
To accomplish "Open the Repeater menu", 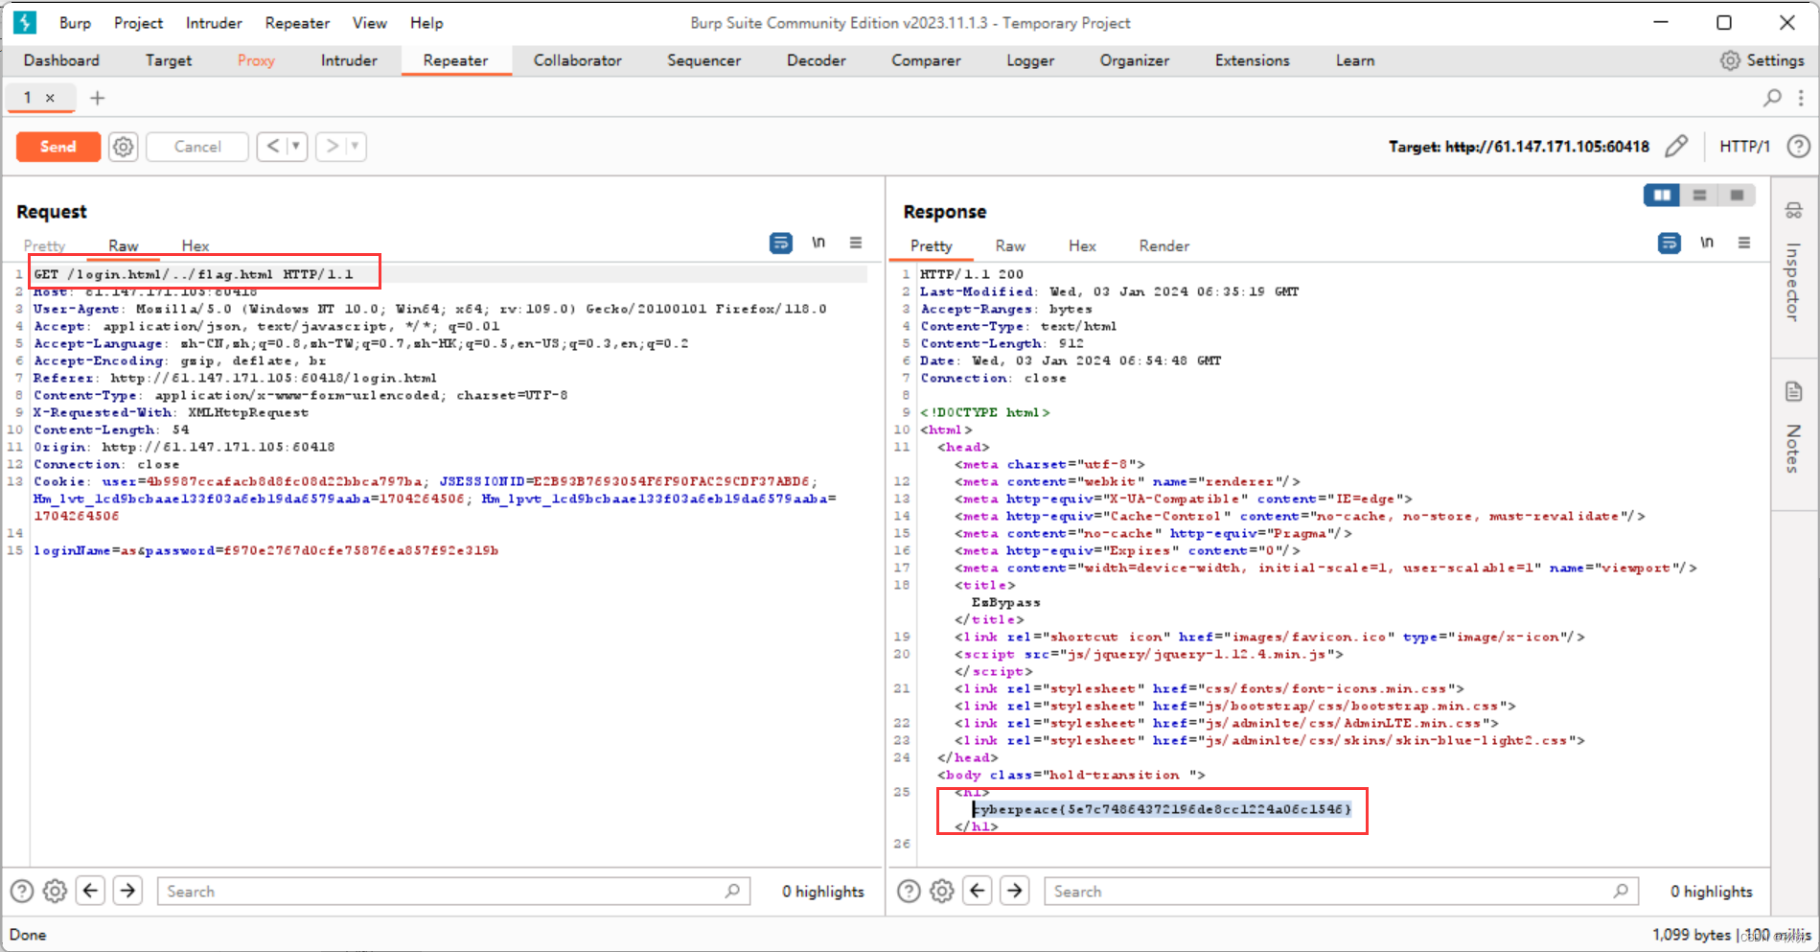I will [x=297, y=23].
